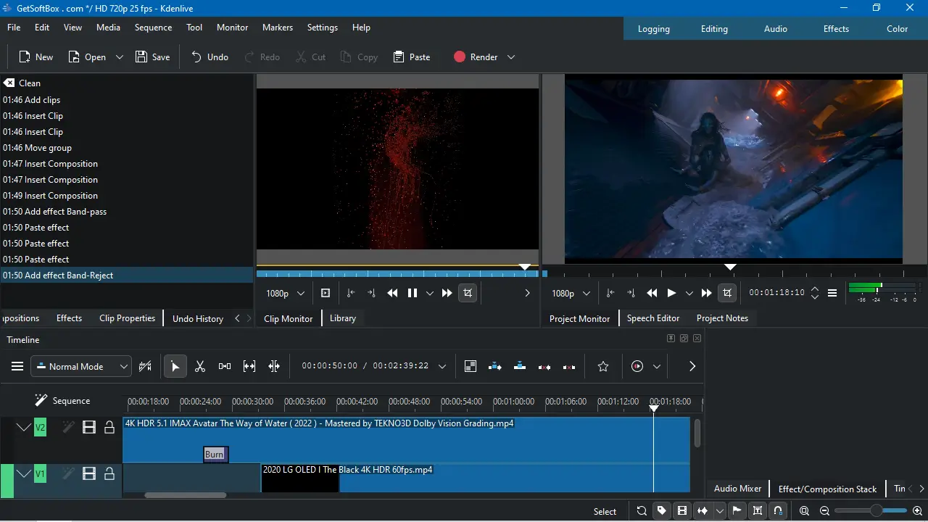Click the New project button
This screenshot has width=928, height=522.
(36, 57)
